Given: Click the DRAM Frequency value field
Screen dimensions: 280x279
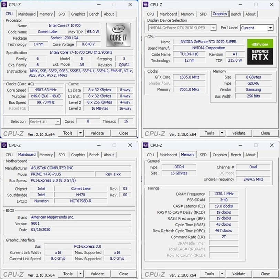Looking at the screenshot, I should coord(224,194).
